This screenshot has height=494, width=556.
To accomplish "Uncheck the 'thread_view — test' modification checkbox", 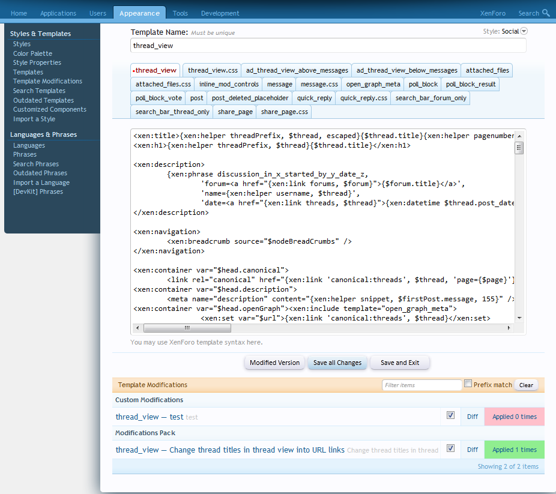I will 450,415.
